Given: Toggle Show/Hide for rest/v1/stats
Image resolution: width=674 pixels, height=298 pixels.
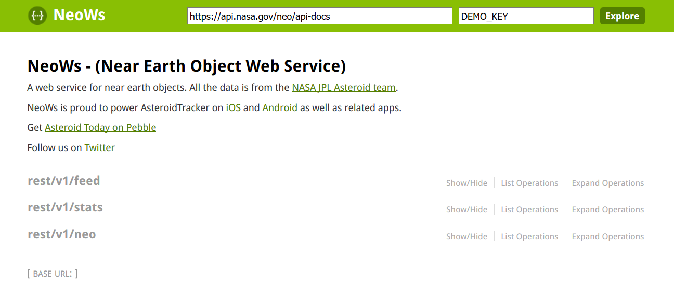Looking at the screenshot, I should 467,209.
